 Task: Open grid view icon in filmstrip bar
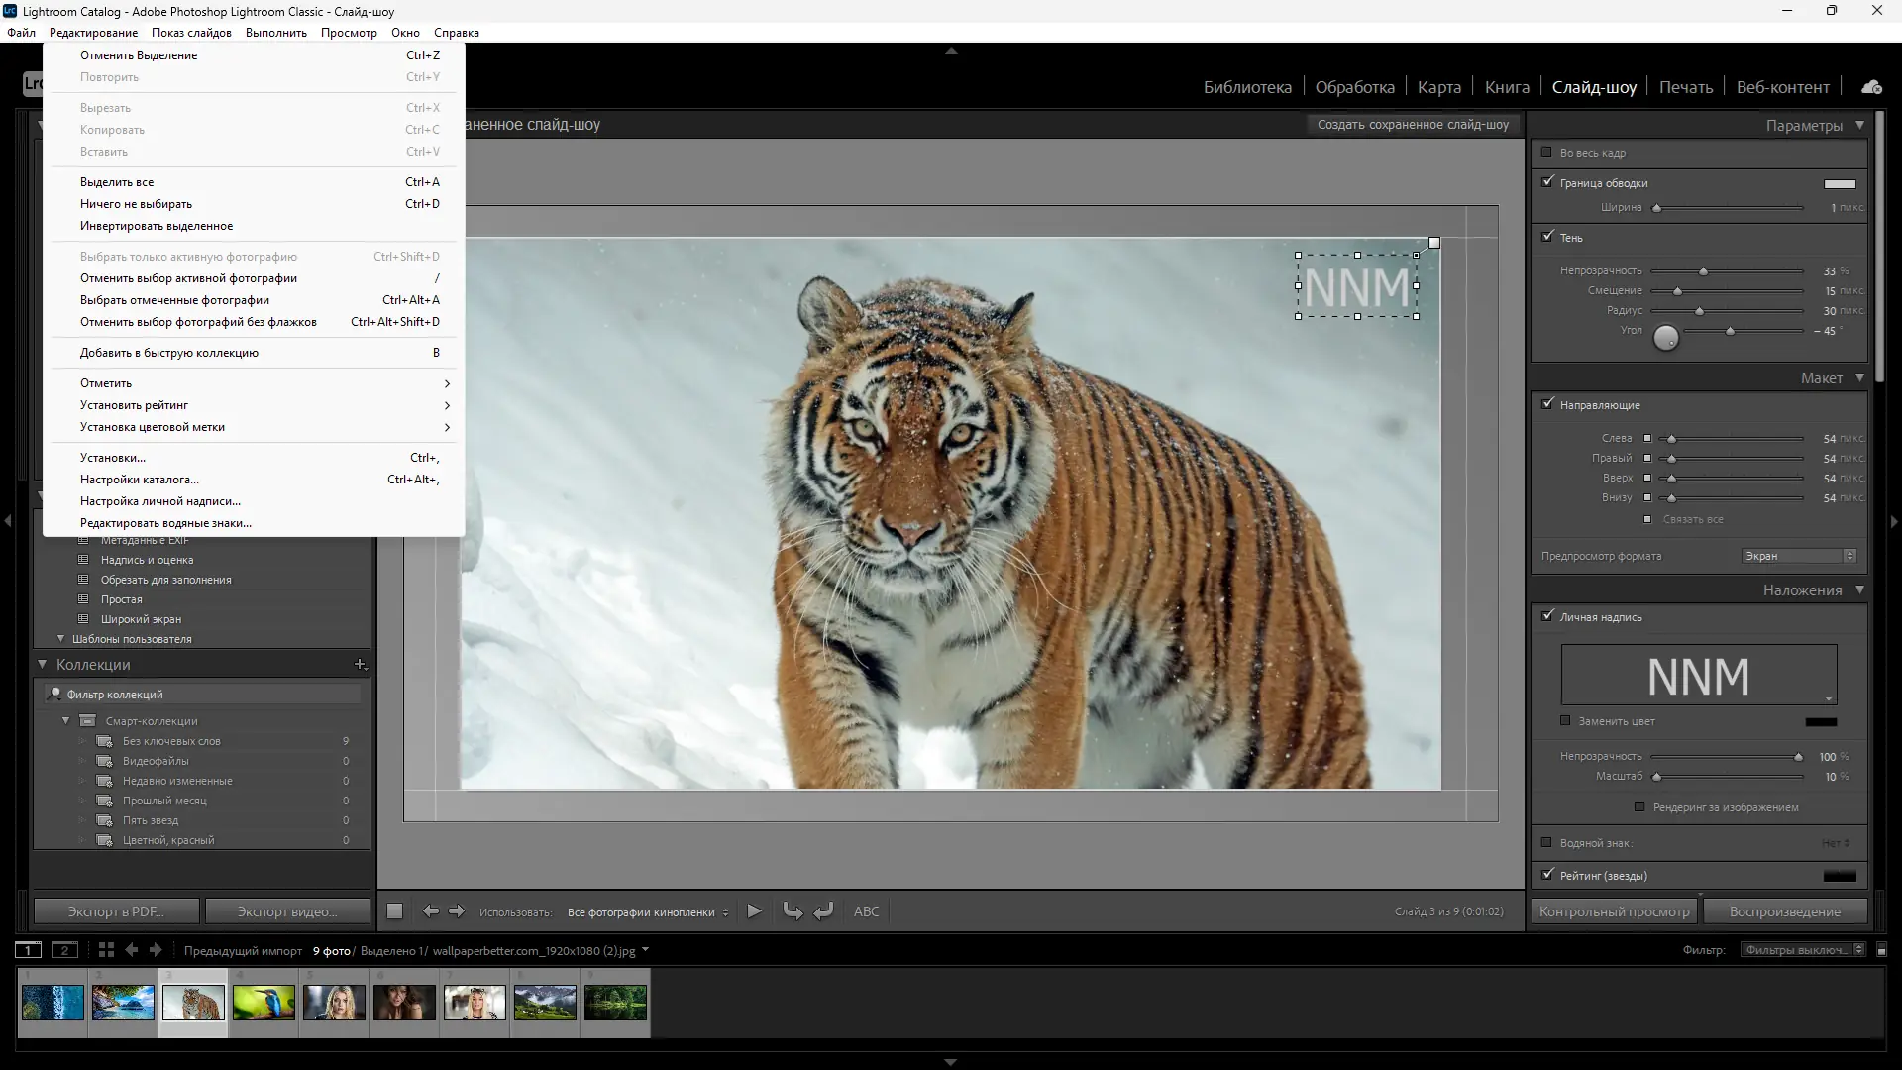106,950
